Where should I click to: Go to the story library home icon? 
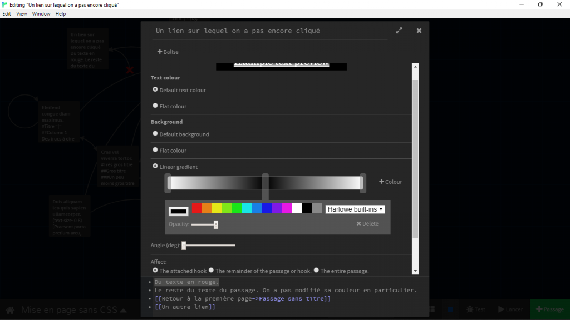click(10, 310)
